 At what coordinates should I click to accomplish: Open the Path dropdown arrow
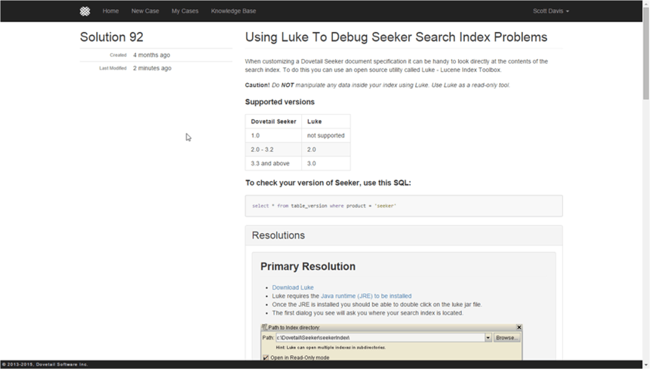coord(488,338)
